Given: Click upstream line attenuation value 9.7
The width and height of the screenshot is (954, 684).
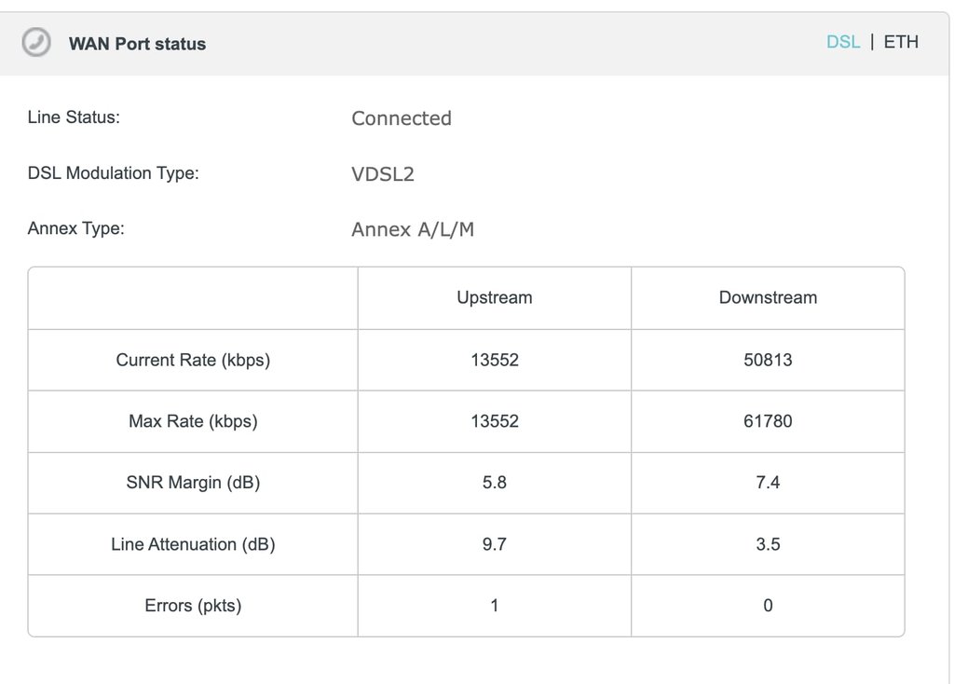Looking at the screenshot, I should pos(494,544).
